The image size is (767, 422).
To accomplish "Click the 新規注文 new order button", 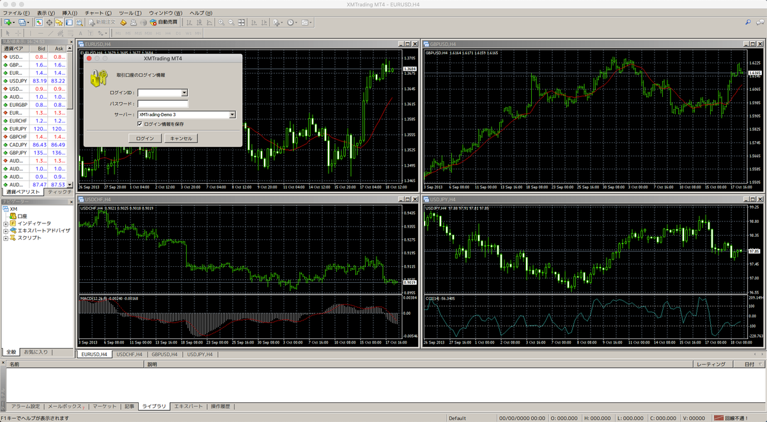I will 102,22.
